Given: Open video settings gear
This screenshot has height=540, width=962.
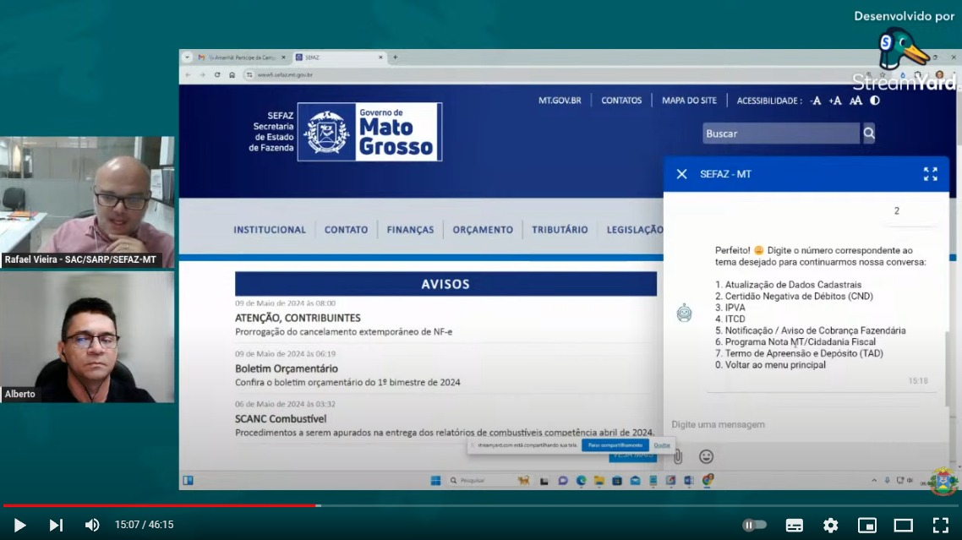Looking at the screenshot, I should [830, 525].
